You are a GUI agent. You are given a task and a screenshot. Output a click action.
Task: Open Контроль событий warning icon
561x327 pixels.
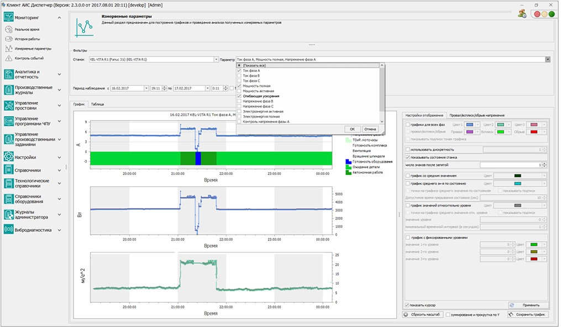[x=9, y=58]
